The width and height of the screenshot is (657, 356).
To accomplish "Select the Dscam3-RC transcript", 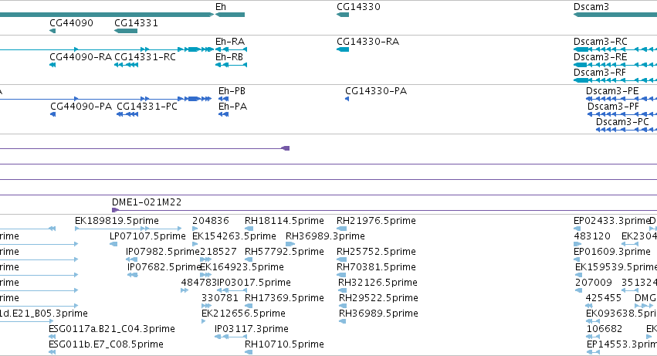I will 615,49.
